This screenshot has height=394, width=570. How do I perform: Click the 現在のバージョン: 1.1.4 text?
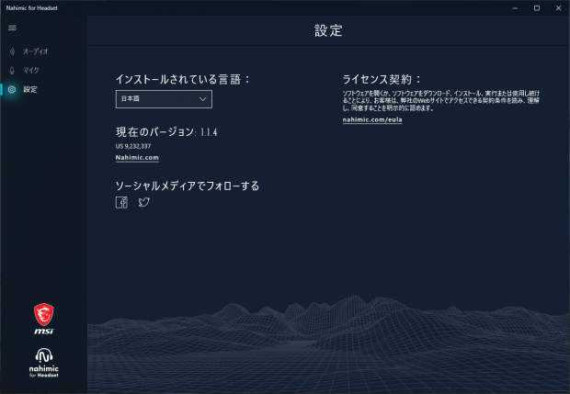(166, 132)
